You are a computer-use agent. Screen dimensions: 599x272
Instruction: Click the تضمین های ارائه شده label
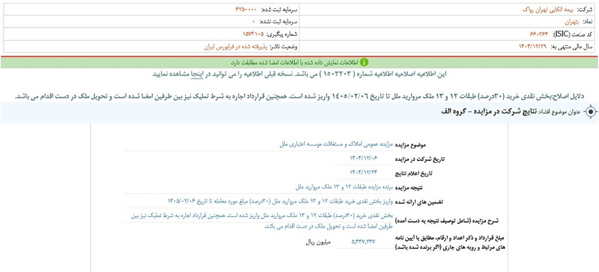point(420,202)
